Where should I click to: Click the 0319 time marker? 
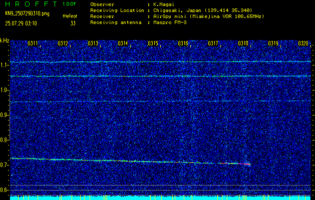273,43
